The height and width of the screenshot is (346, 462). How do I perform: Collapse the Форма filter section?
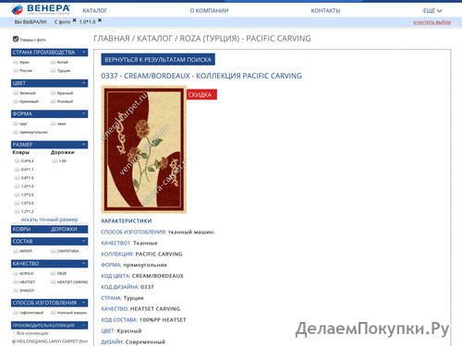coord(84,113)
